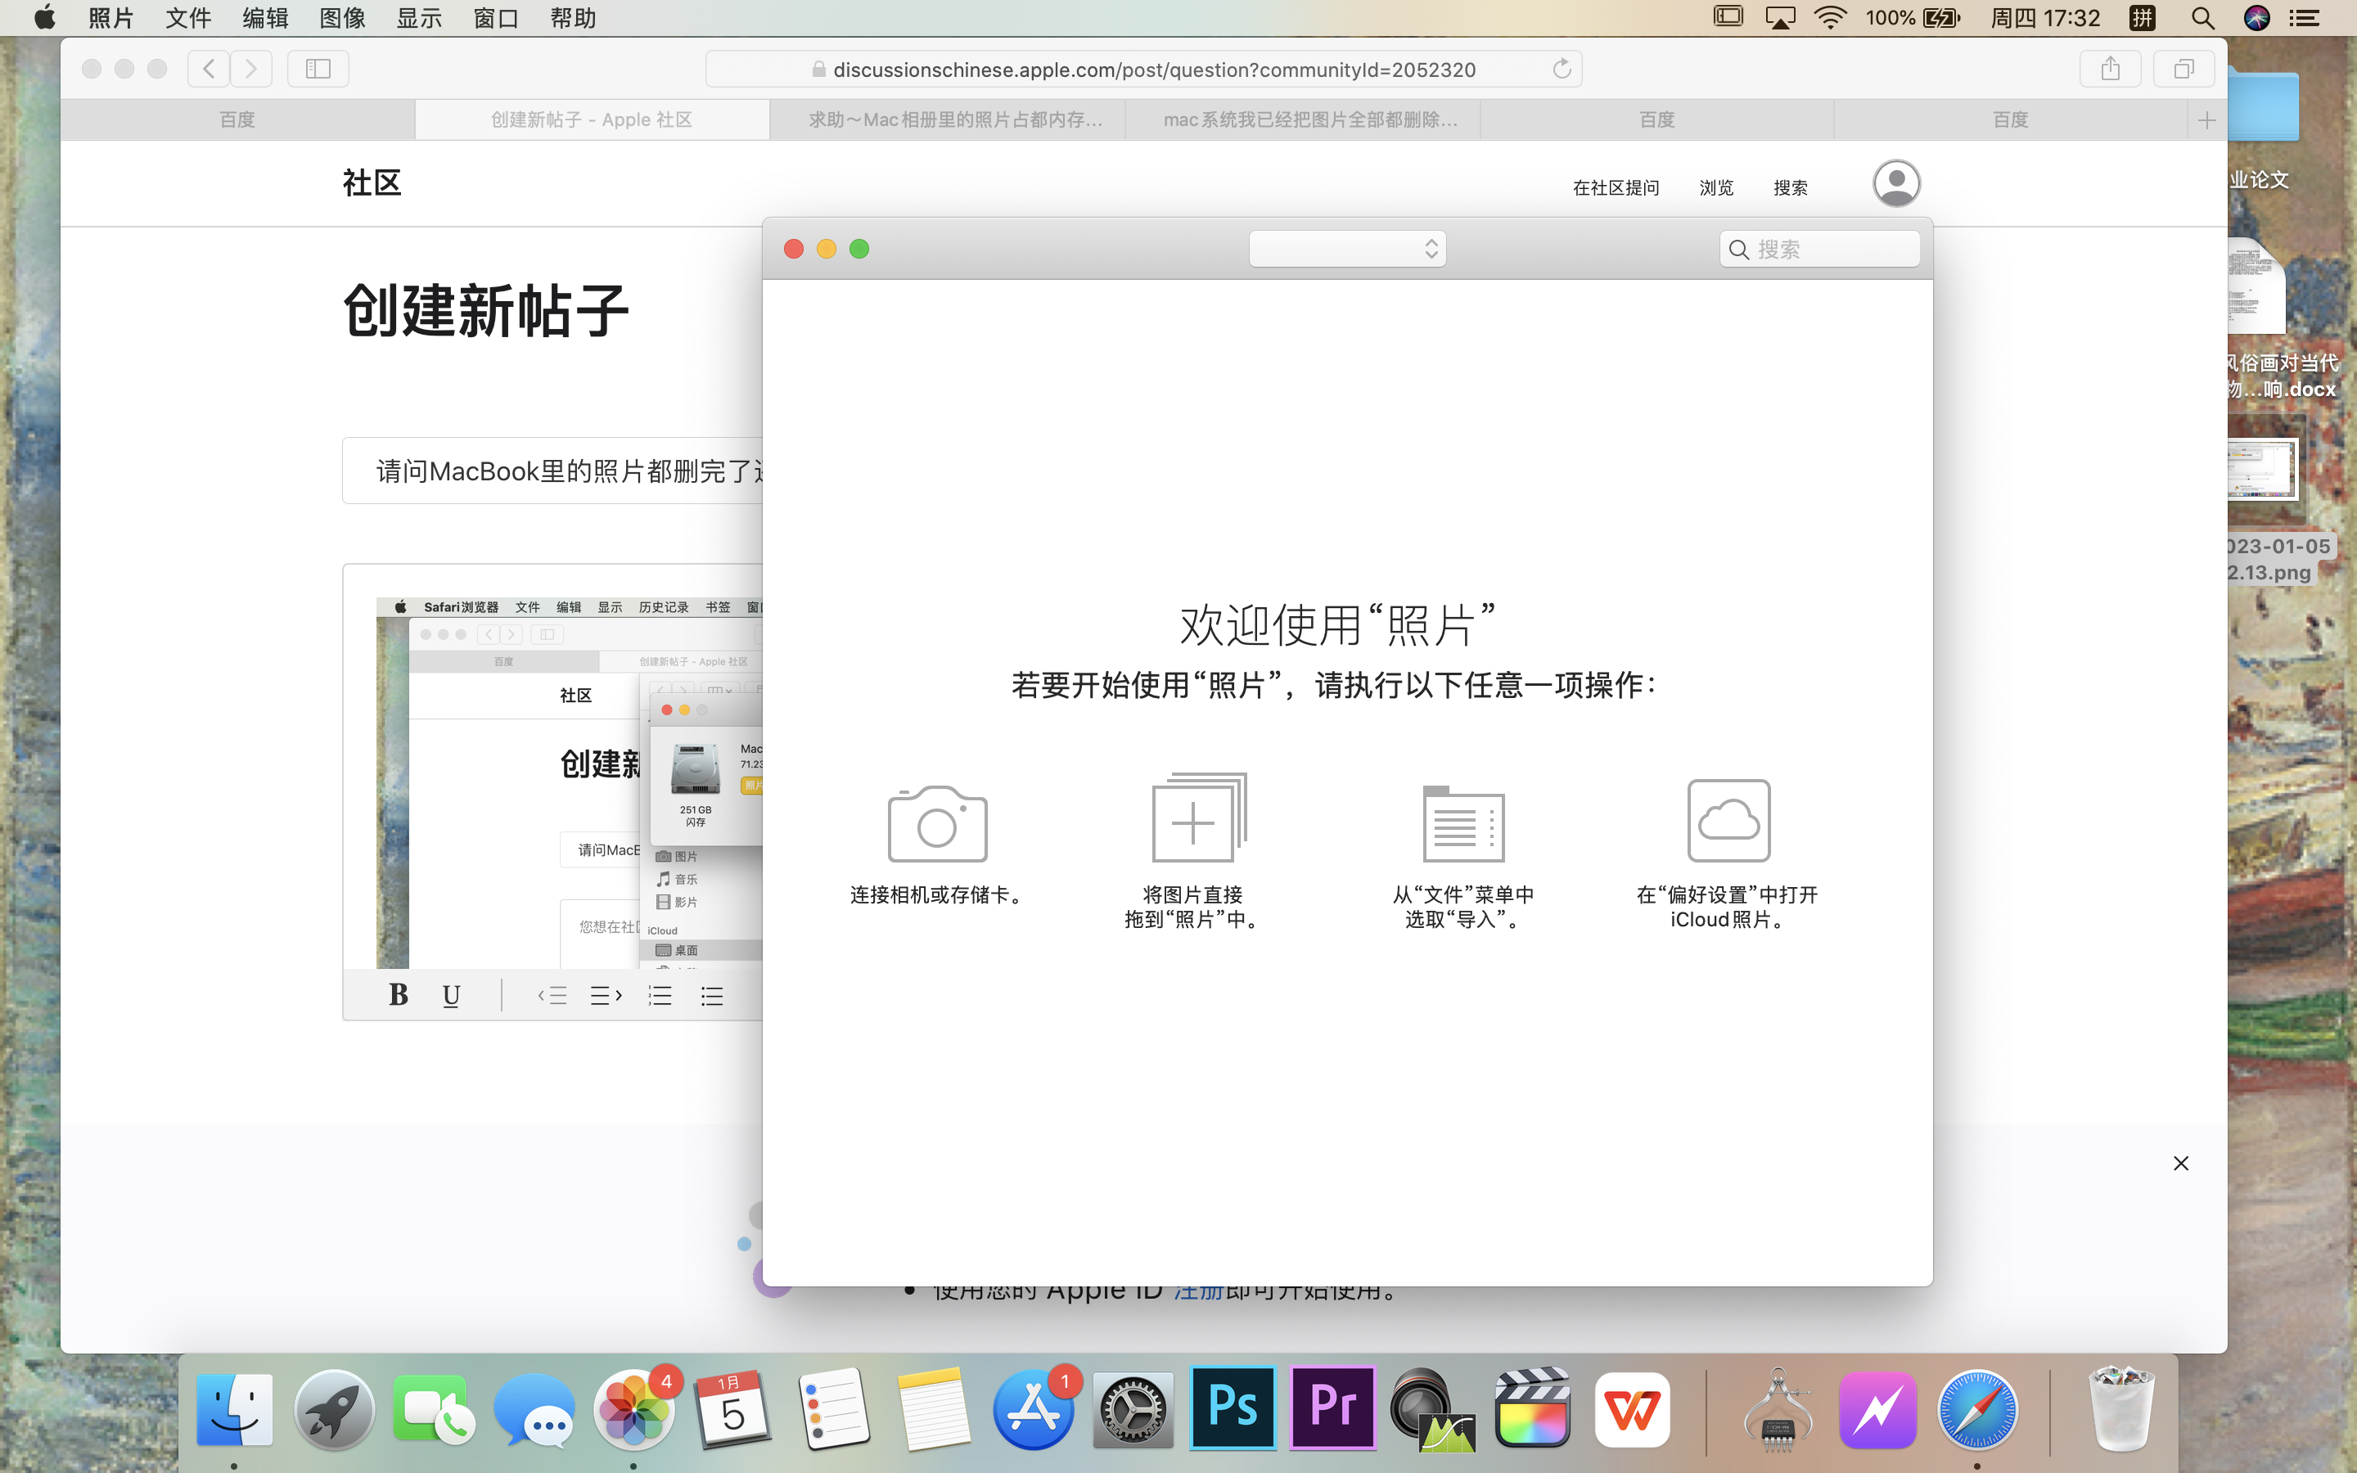Click the import from File menu icon

(1463, 824)
